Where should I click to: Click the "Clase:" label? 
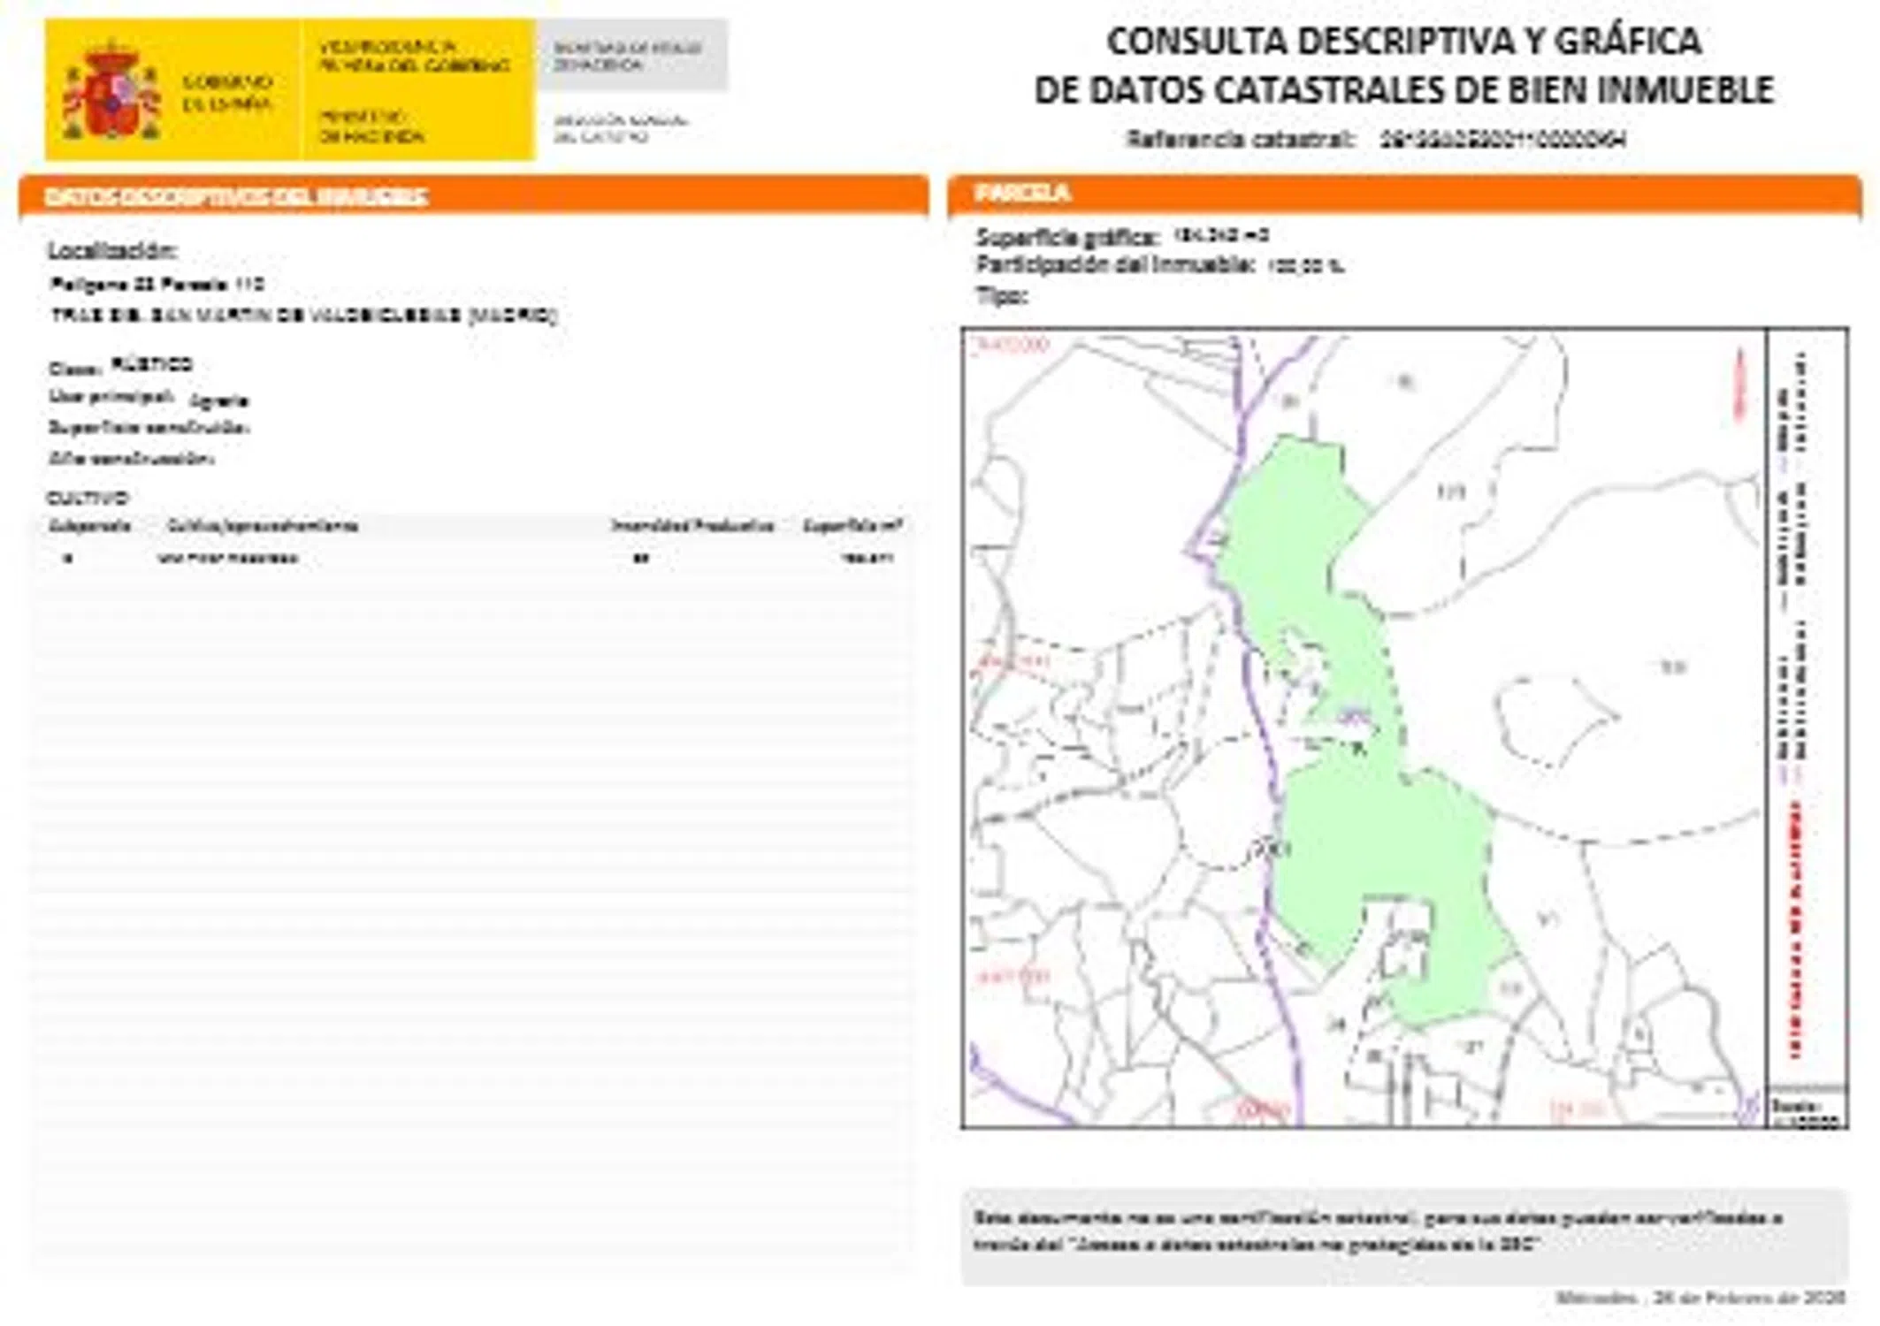click(74, 369)
